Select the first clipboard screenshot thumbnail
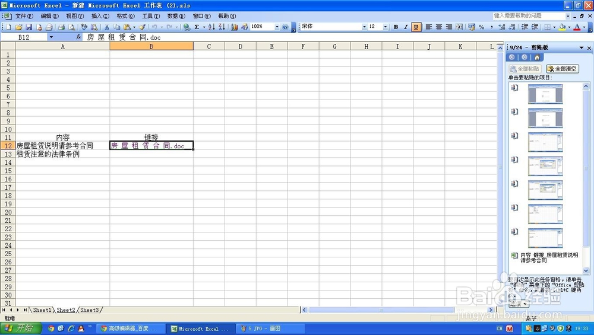Viewport: 594px width, 335px height. pos(545,94)
